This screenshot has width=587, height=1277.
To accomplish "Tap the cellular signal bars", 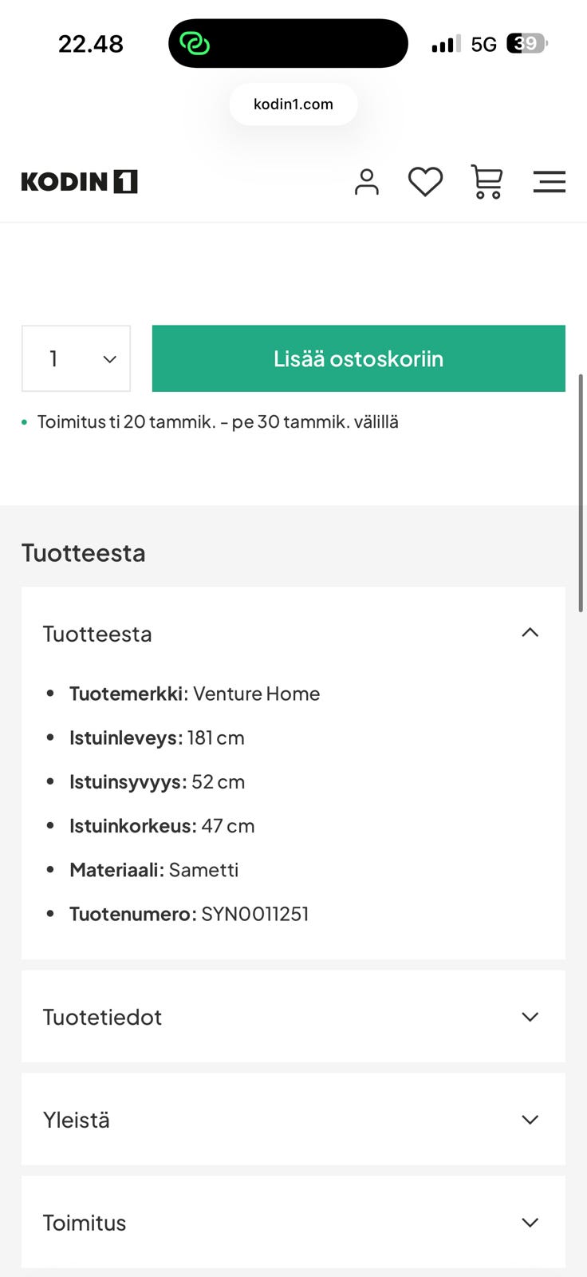I will click(446, 44).
